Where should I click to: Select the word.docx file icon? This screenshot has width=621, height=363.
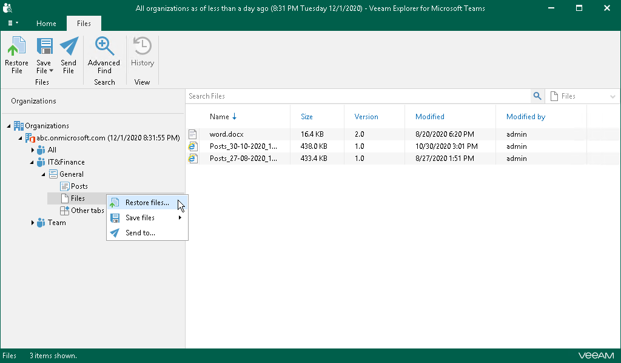[x=193, y=134]
